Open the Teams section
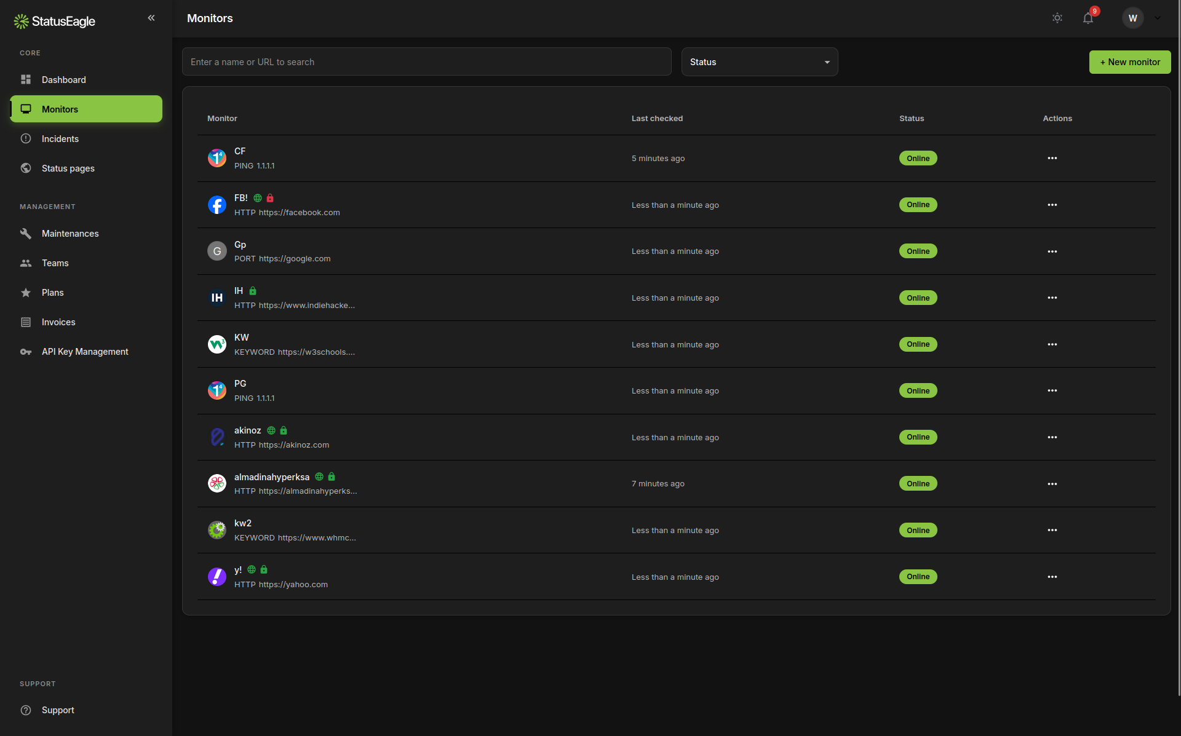Image resolution: width=1181 pixels, height=736 pixels. pyautogui.click(x=55, y=263)
